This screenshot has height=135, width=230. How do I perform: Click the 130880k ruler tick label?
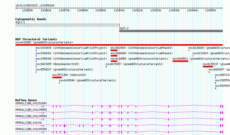pyautogui.click(x=83, y=10)
